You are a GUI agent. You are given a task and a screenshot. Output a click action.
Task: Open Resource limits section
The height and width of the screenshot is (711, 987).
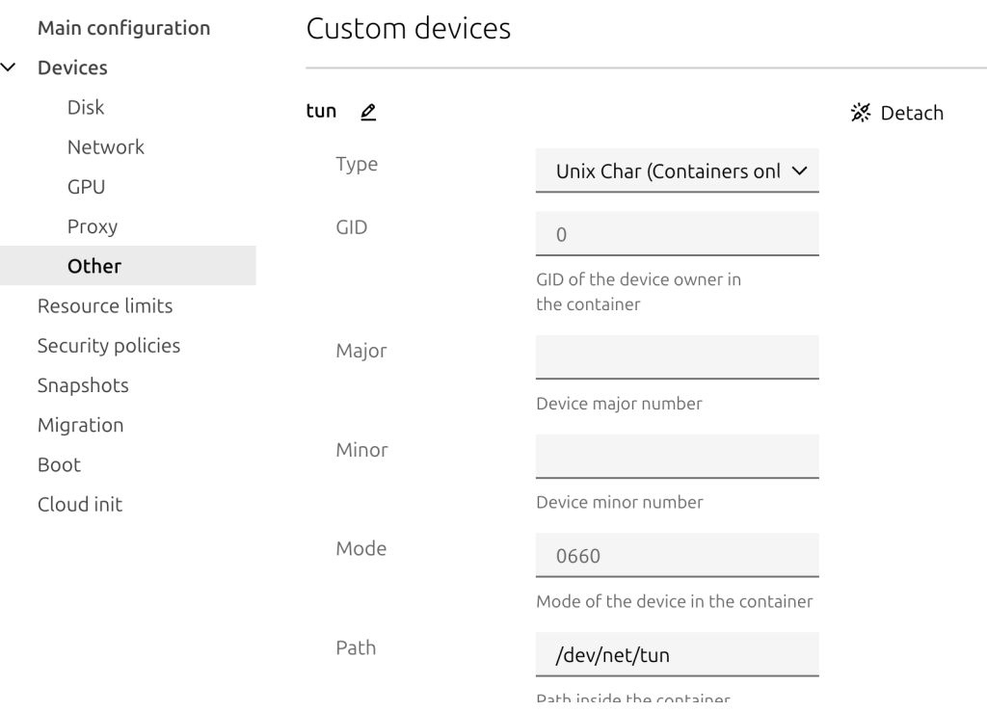point(105,305)
